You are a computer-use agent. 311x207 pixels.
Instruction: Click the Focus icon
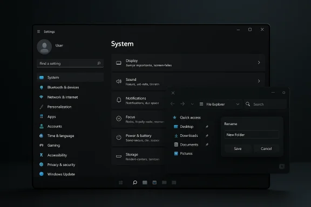119,119
